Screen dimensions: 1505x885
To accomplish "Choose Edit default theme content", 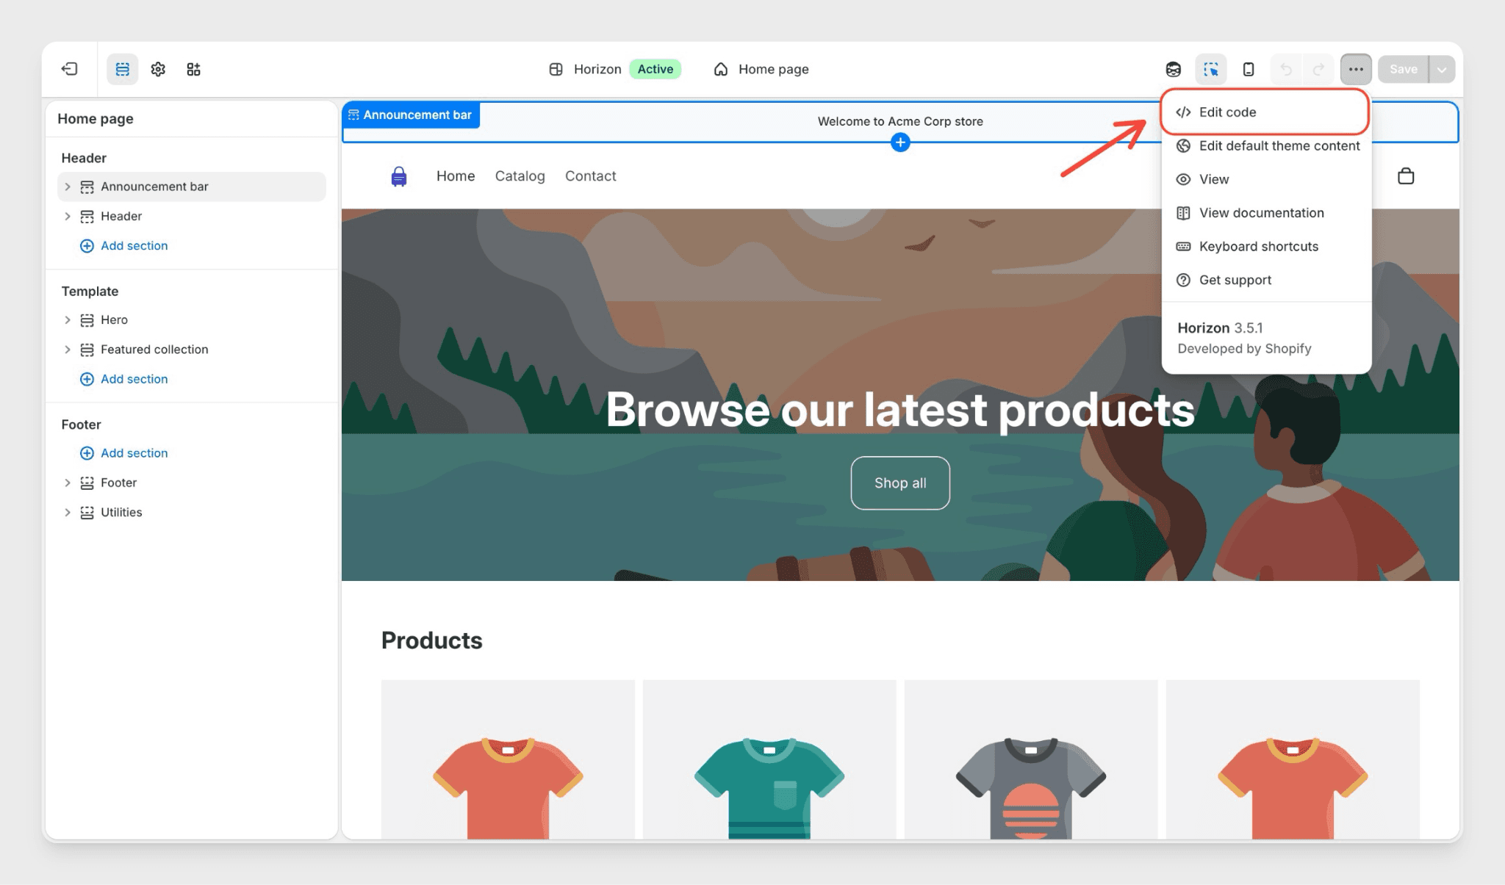I will 1267,145.
